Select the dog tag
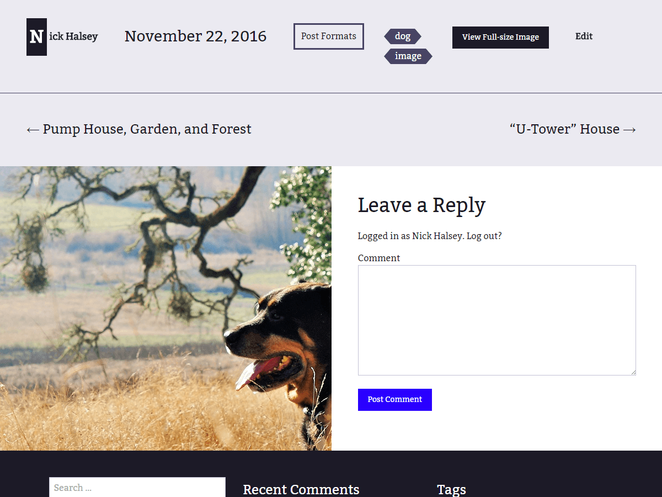Screen dimensions: 662x497 (403, 36)
